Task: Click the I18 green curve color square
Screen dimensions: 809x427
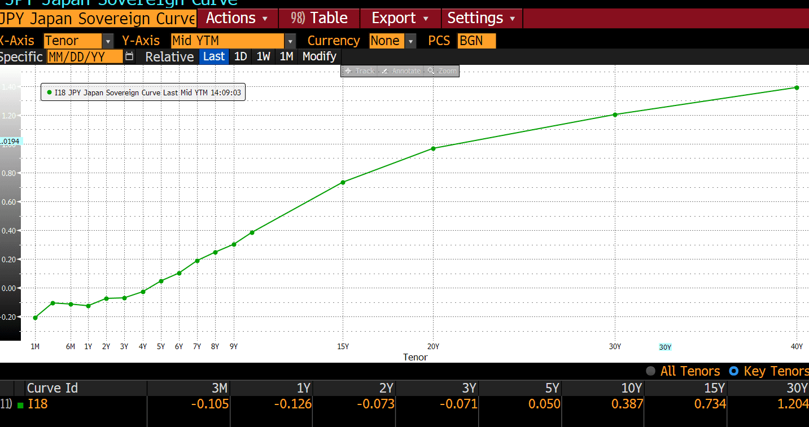Action: (21, 404)
